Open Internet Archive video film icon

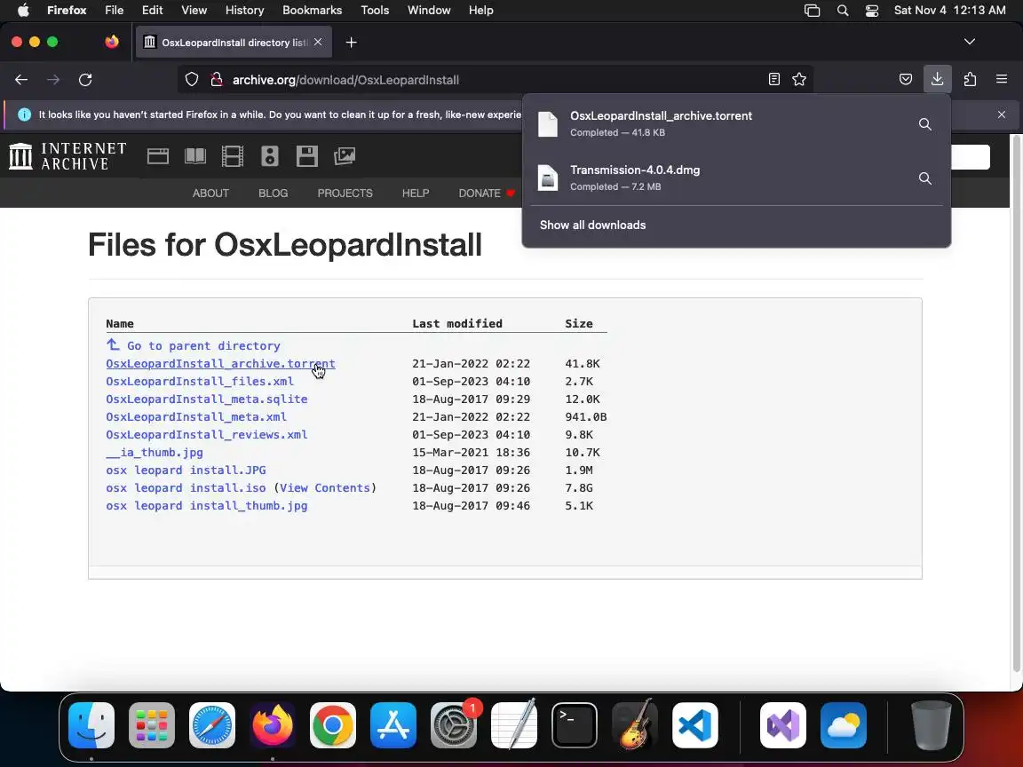(233, 156)
